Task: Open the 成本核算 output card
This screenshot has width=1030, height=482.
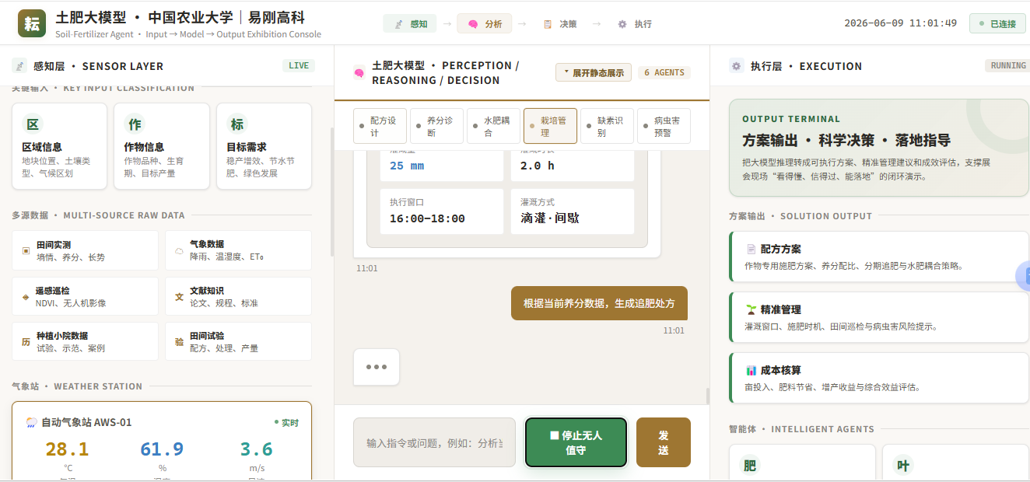Action: pyautogui.click(x=879, y=378)
